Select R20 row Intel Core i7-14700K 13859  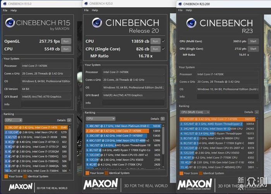(x=123, y=131)
